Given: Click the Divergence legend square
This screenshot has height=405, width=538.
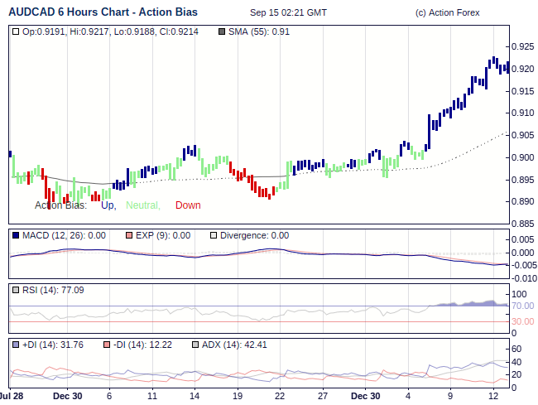Looking at the screenshot, I should (x=214, y=236).
